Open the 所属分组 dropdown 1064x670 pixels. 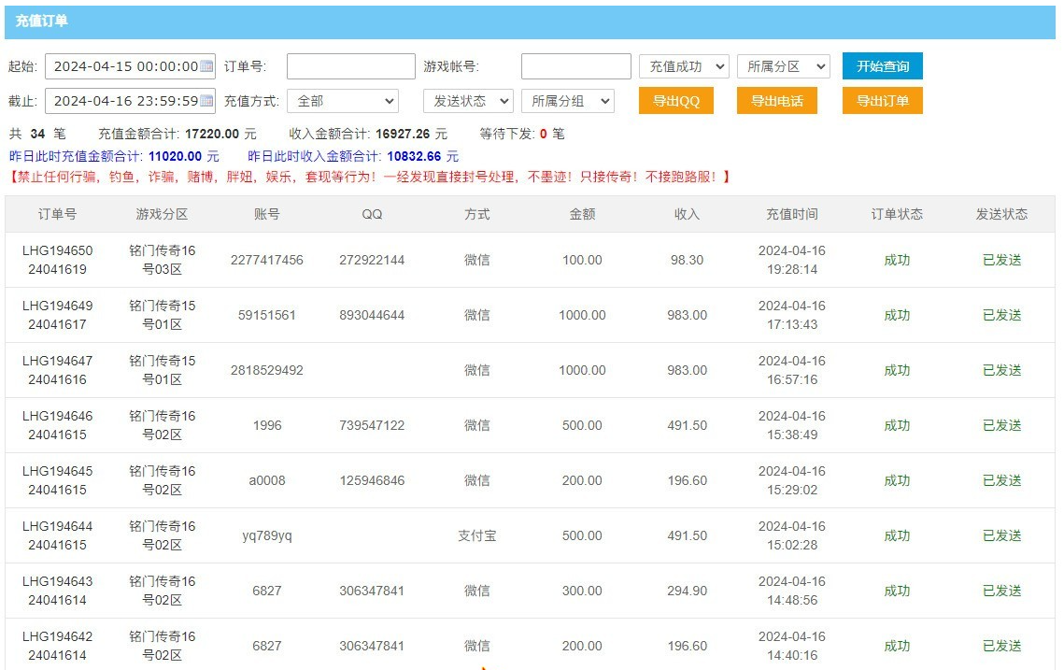tap(567, 101)
